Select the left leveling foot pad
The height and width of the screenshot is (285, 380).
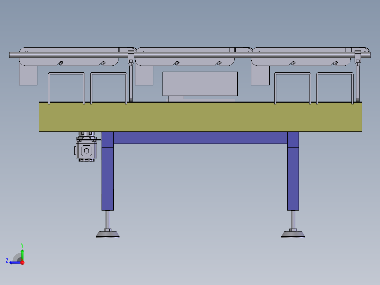pyautogui.click(x=108, y=235)
